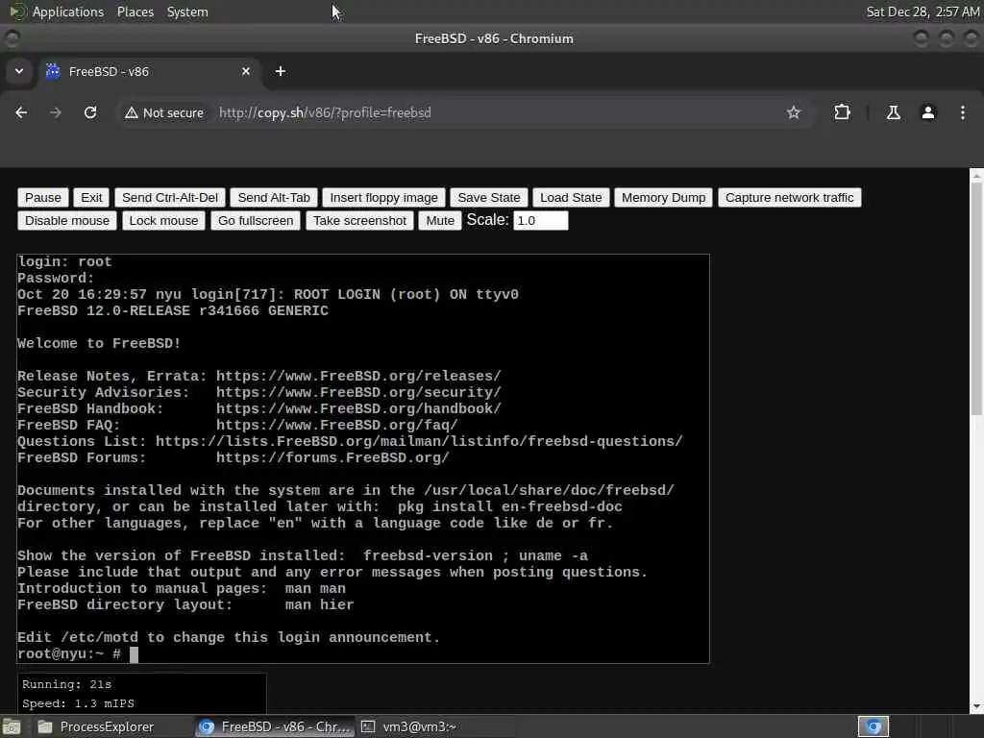Image resolution: width=984 pixels, height=738 pixels.
Task: Send Ctrl-Alt-Del to the emulator
Action: (x=170, y=198)
